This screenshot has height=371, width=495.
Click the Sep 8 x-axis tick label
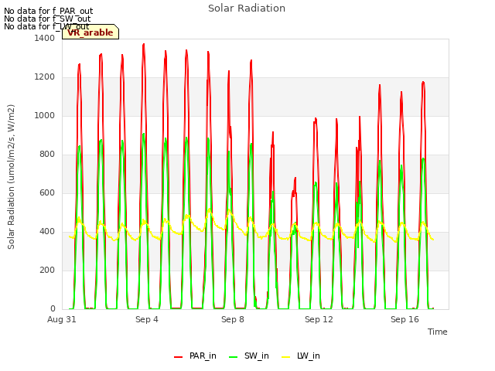[x=233, y=319]
